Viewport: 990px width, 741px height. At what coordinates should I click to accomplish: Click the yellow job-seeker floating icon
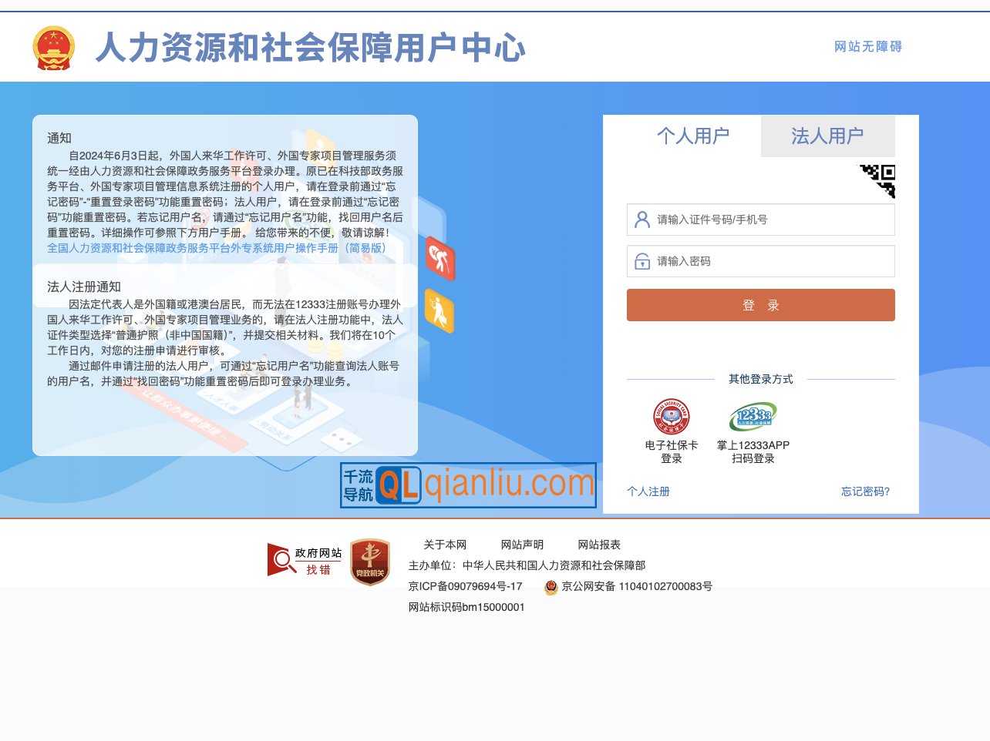point(441,312)
